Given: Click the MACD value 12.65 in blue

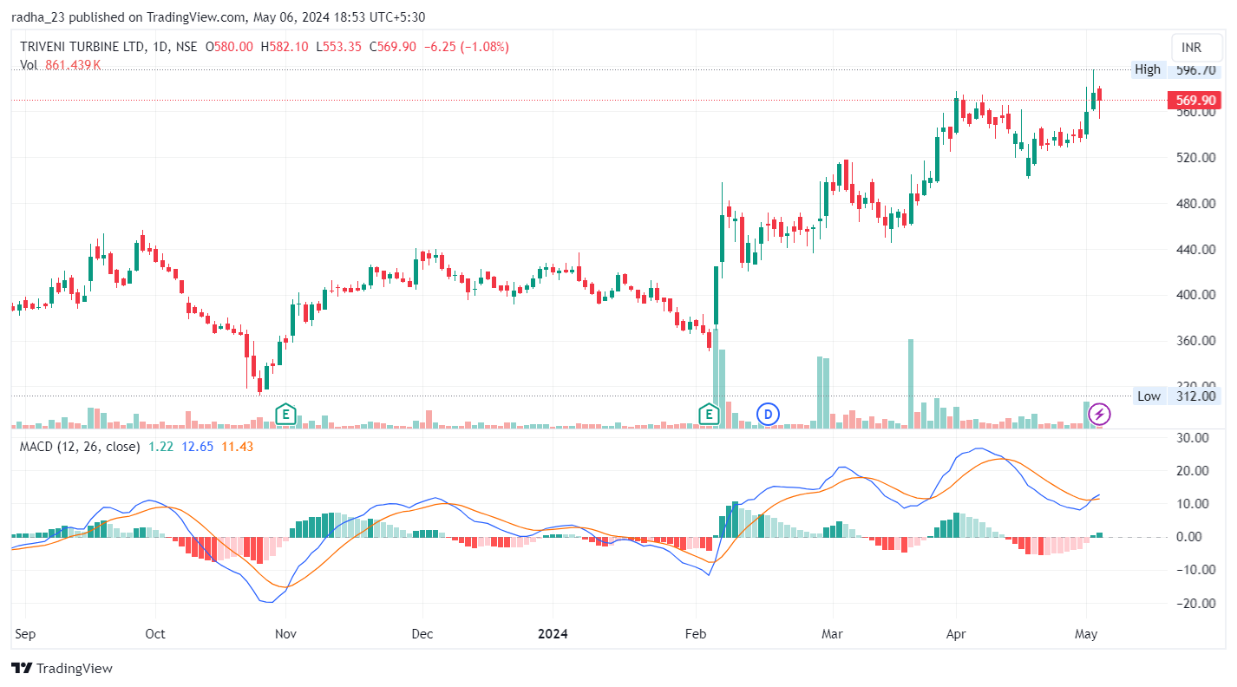Looking at the screenshot, I should tap(199, 446).
